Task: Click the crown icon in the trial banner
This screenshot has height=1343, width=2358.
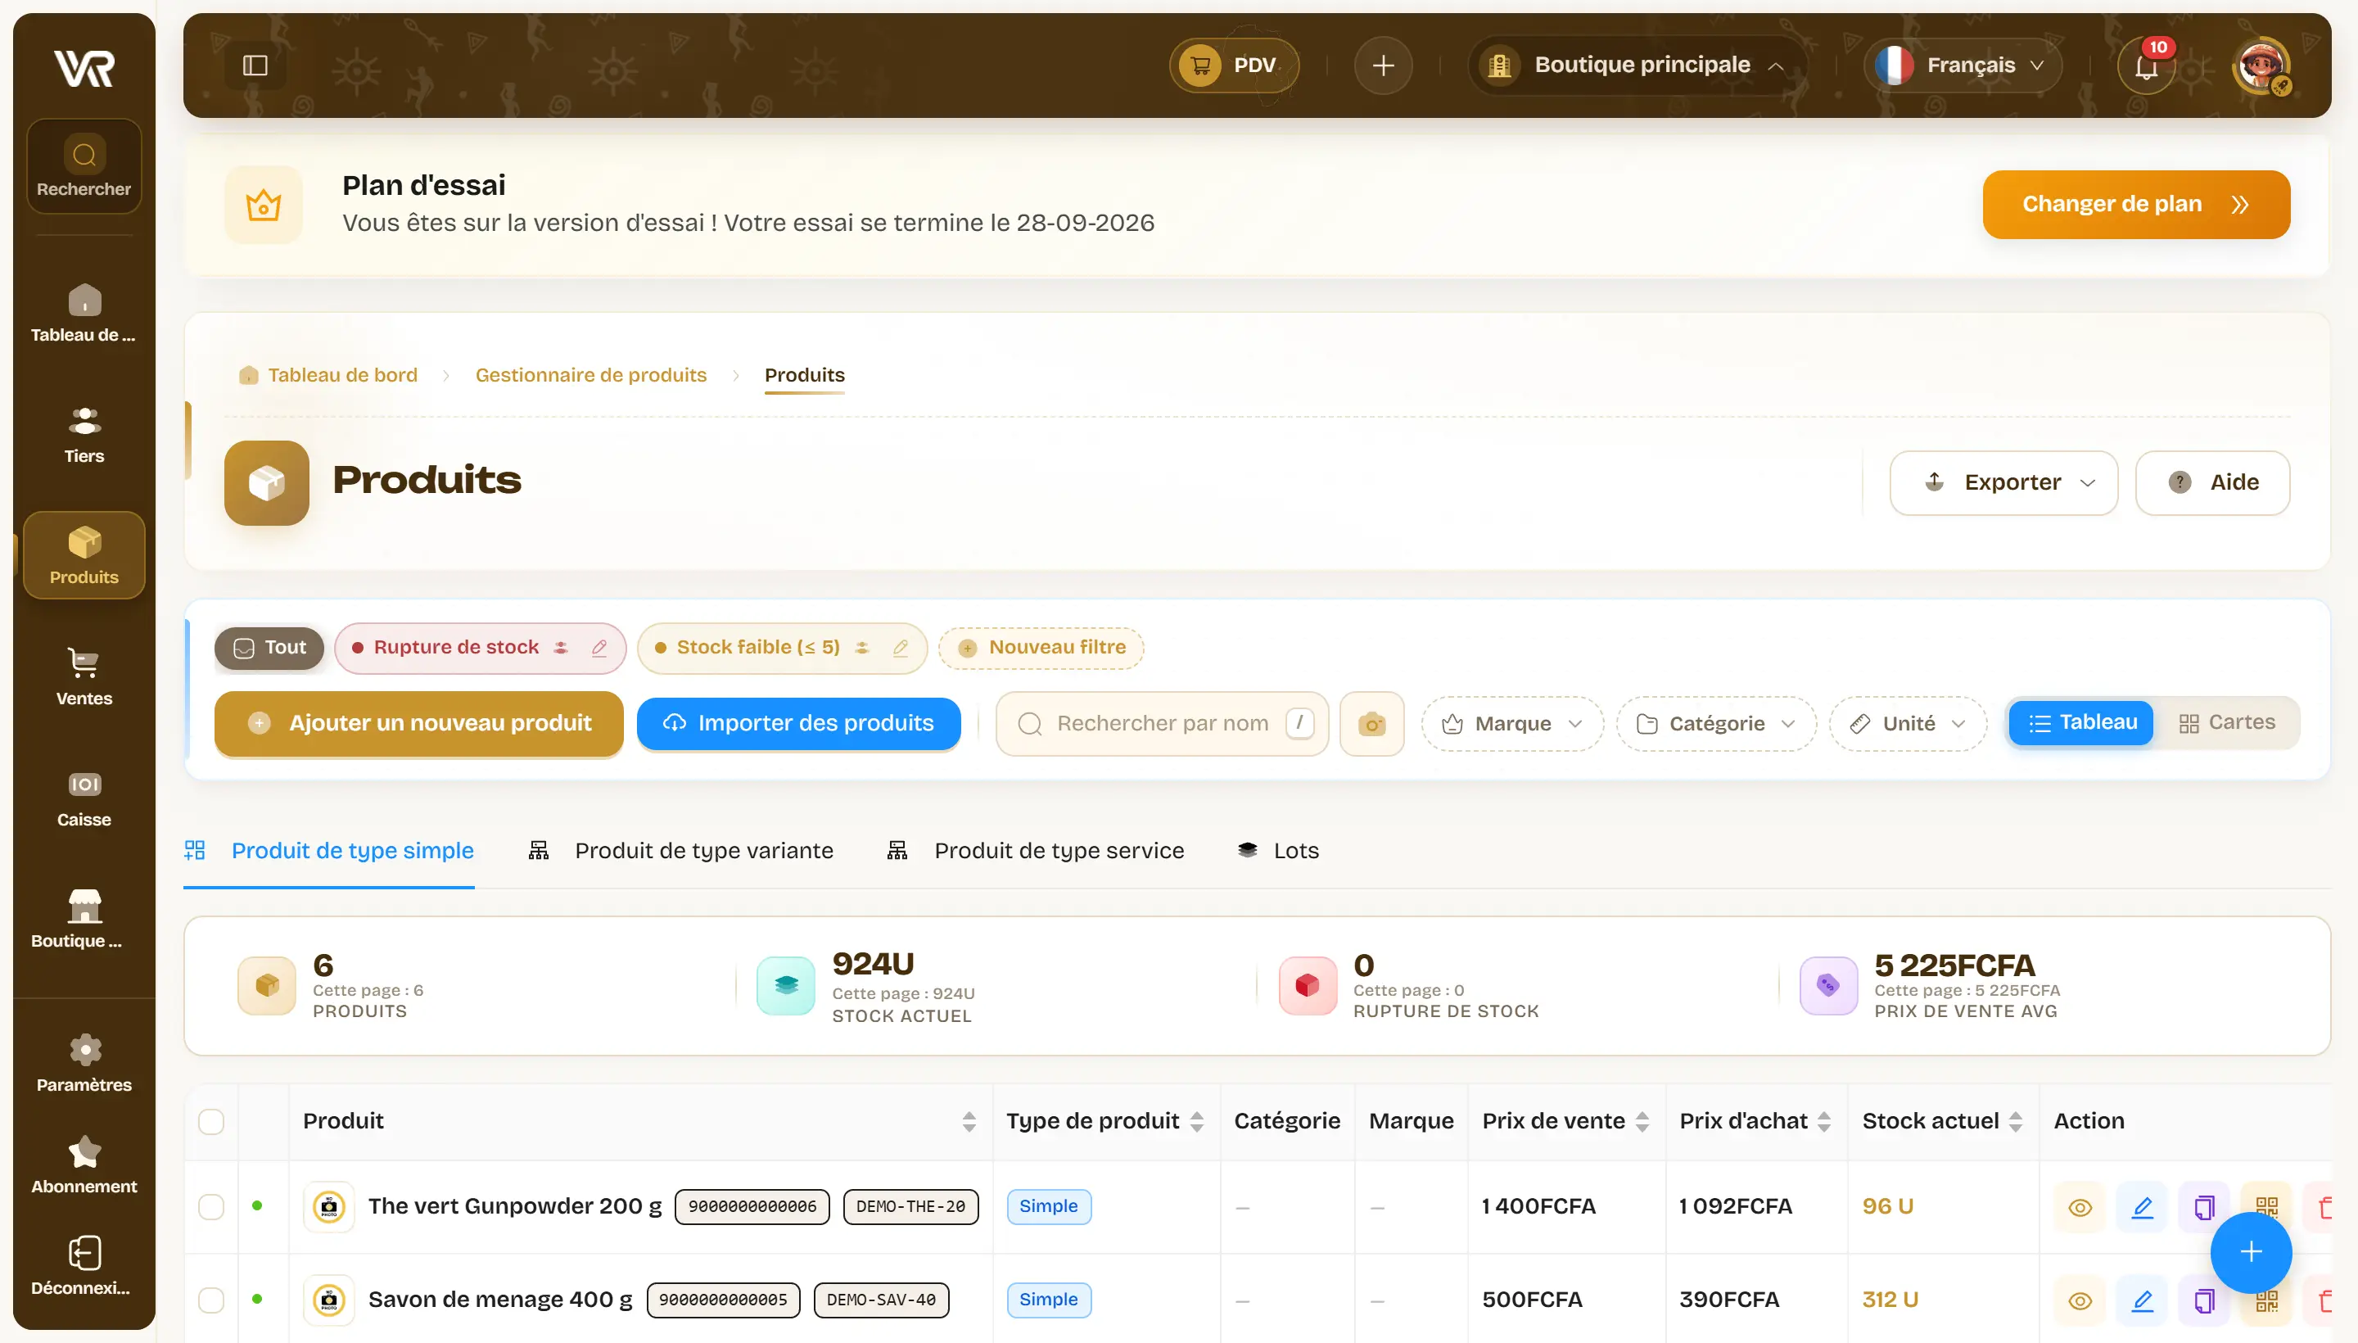Action: pyautogui.click(x=263, y=205)
